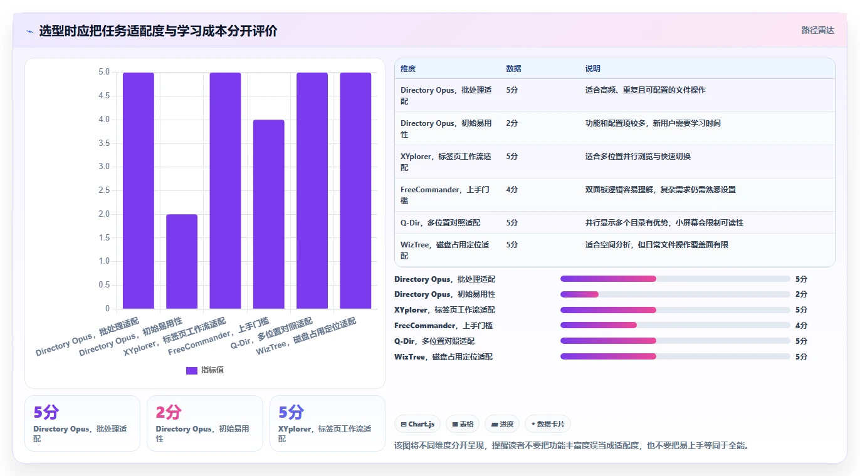Open the 5分 XYplorer 标签页工作流适配 data card

pos(327,423)
